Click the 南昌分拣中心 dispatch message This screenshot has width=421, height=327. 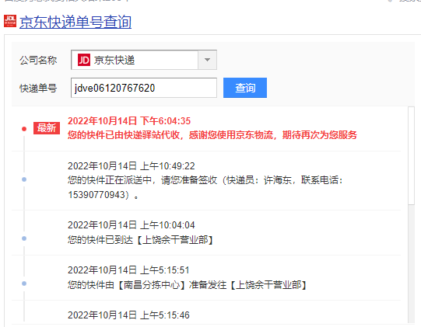(187, 285)
